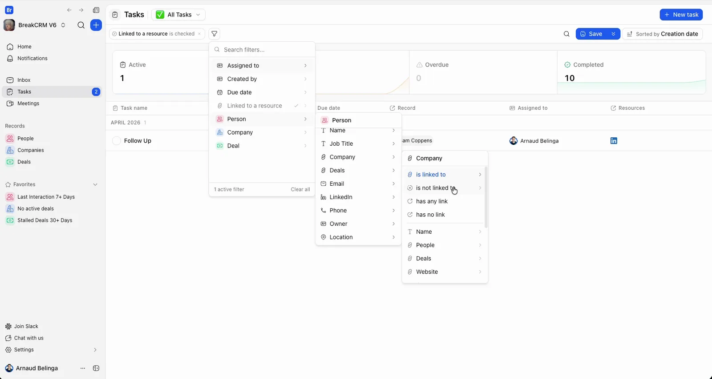Click the sidebar global search magnifier

pyautogui.click(x=81, y=25)
